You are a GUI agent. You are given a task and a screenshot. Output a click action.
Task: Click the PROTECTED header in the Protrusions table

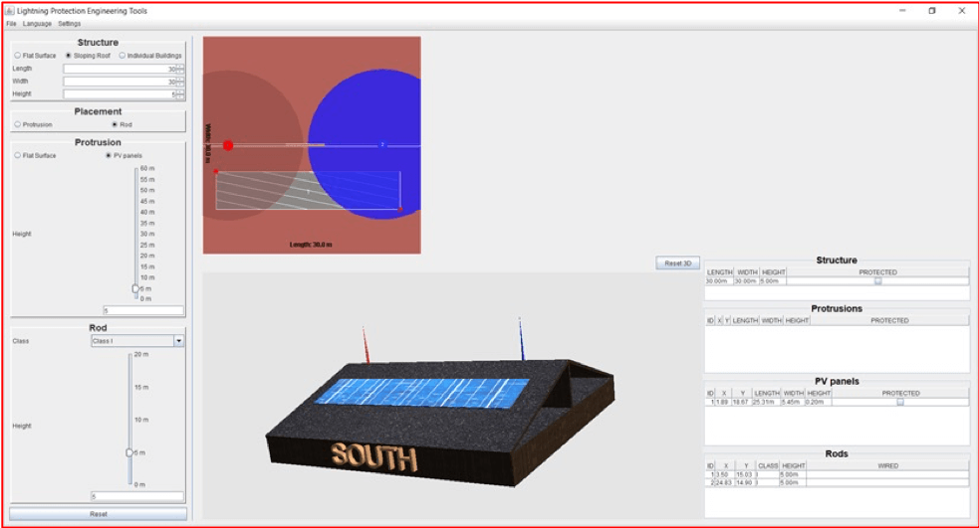889,320
